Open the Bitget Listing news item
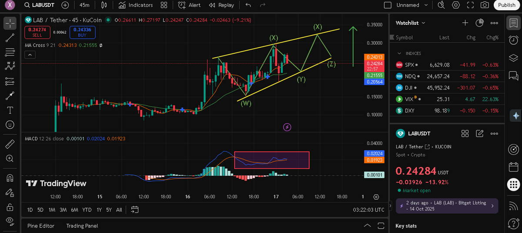Screen dimensions: 522x233 447,206
